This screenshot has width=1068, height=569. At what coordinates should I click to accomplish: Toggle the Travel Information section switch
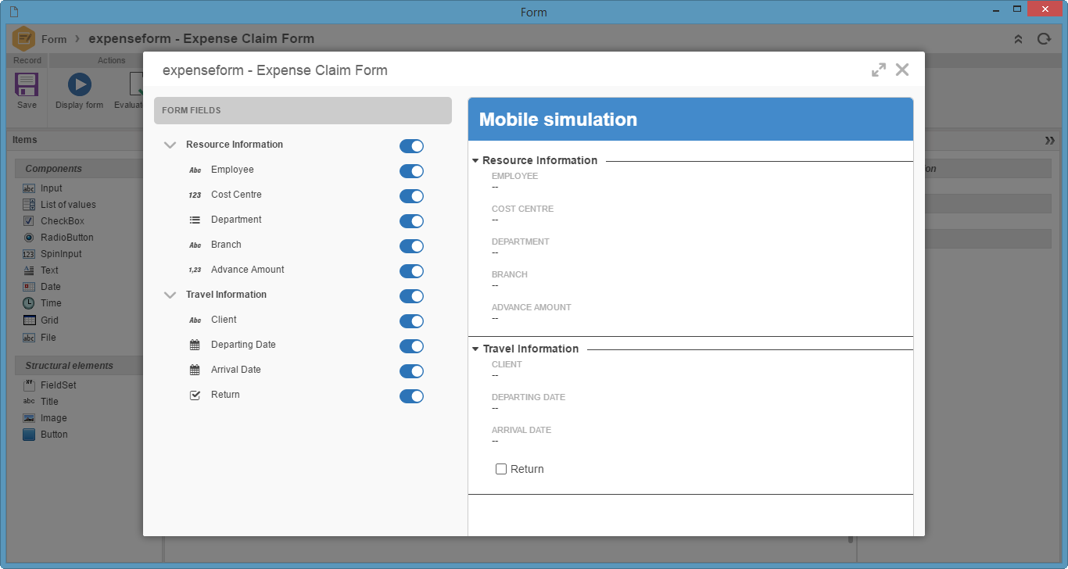(411, 296)
